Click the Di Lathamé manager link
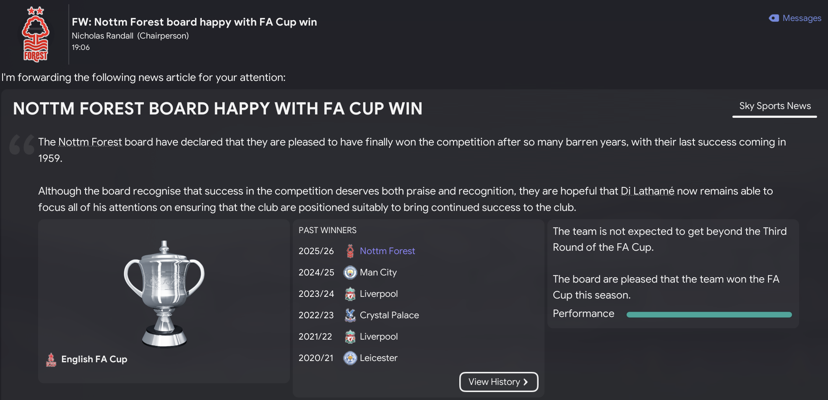 647,191
